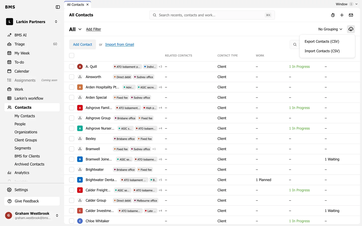362x226 pixels.
Task: Go to My Week view
Action: (x=32, y=53)
